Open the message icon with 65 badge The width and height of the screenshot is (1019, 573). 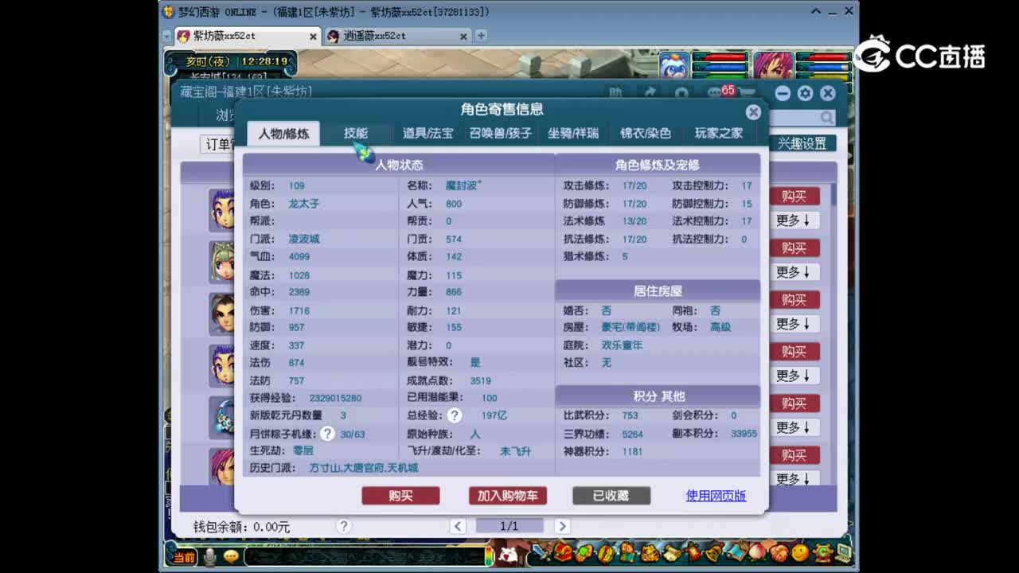[x=719, y=93]
